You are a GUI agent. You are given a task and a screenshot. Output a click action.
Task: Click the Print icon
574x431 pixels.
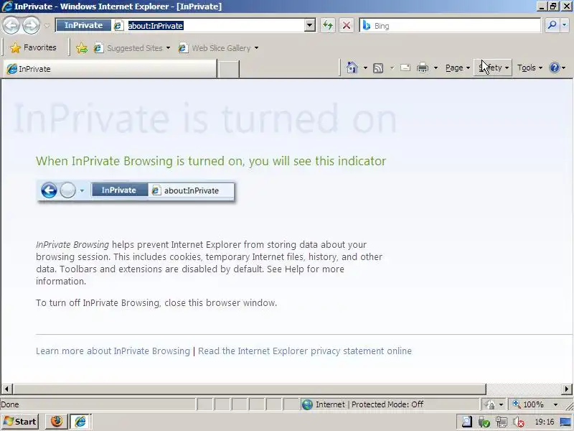pos(423,68)
